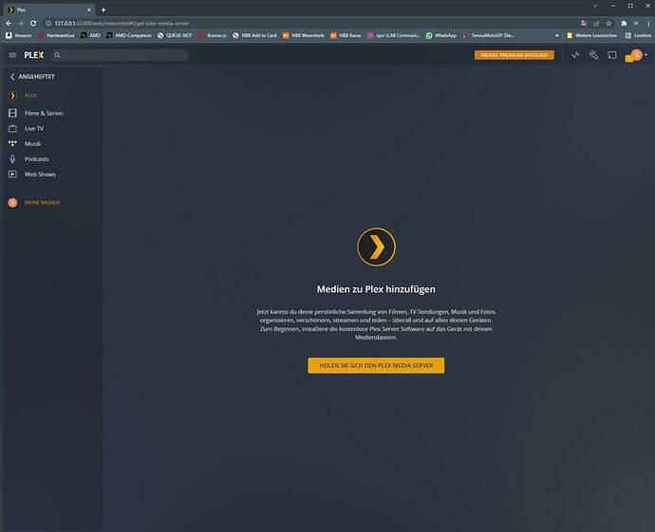Click the Web Shows play icon
Screen dimensions: 655x532
12,174
